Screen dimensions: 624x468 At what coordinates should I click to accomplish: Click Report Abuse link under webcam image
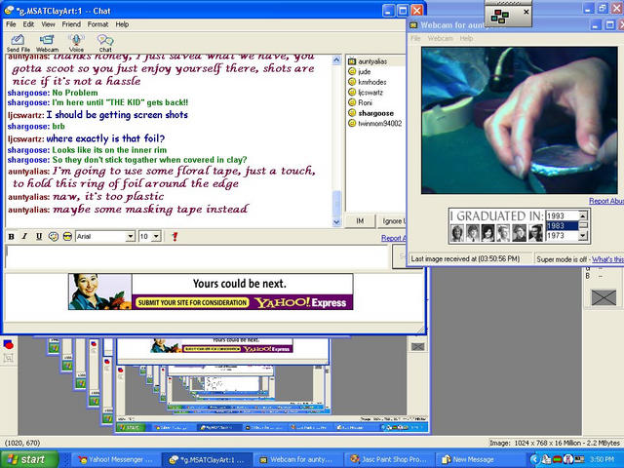coord(606,201)
